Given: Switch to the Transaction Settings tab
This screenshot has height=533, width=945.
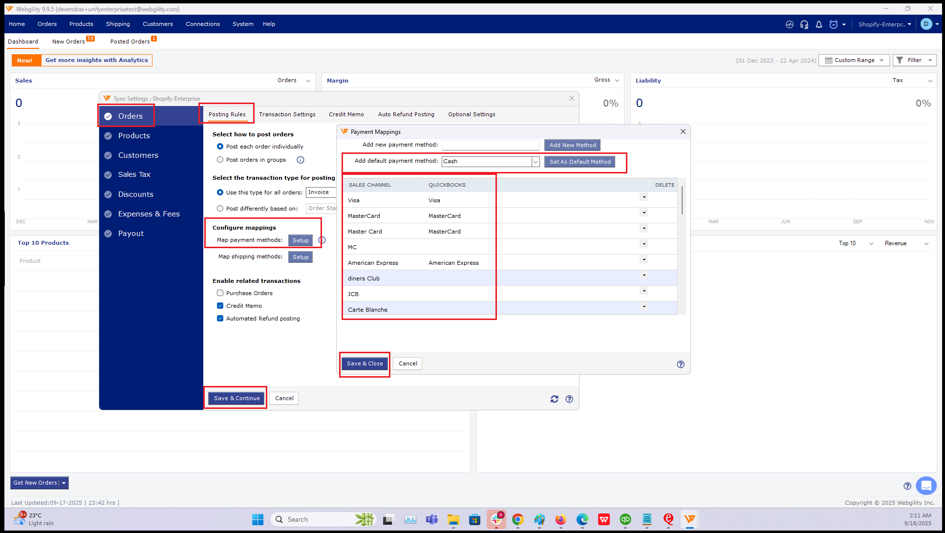Looking at the screenshot, I should 287,114.
